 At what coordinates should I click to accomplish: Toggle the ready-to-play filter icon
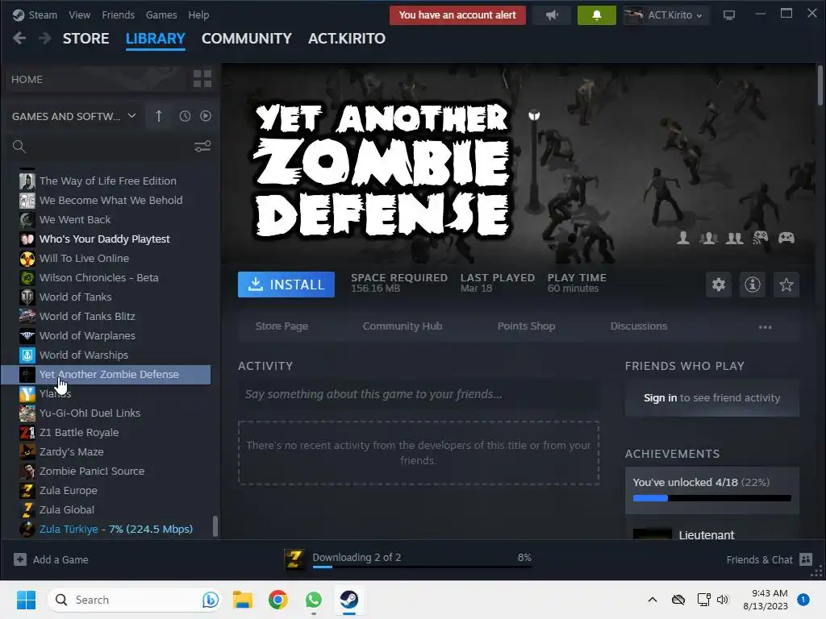click(x=206, y=116)
